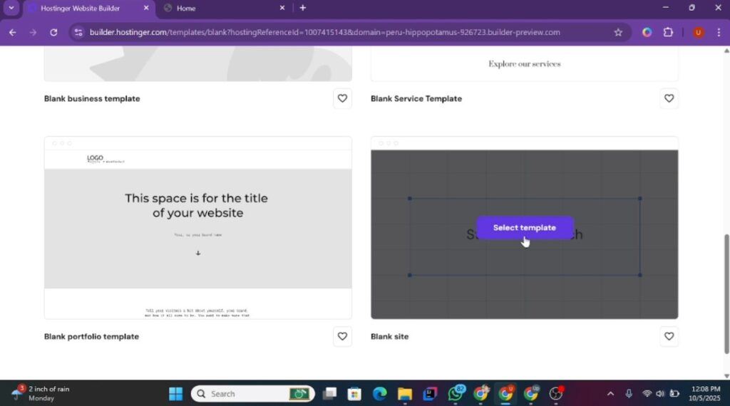Open the Windows Start menu

175,394
